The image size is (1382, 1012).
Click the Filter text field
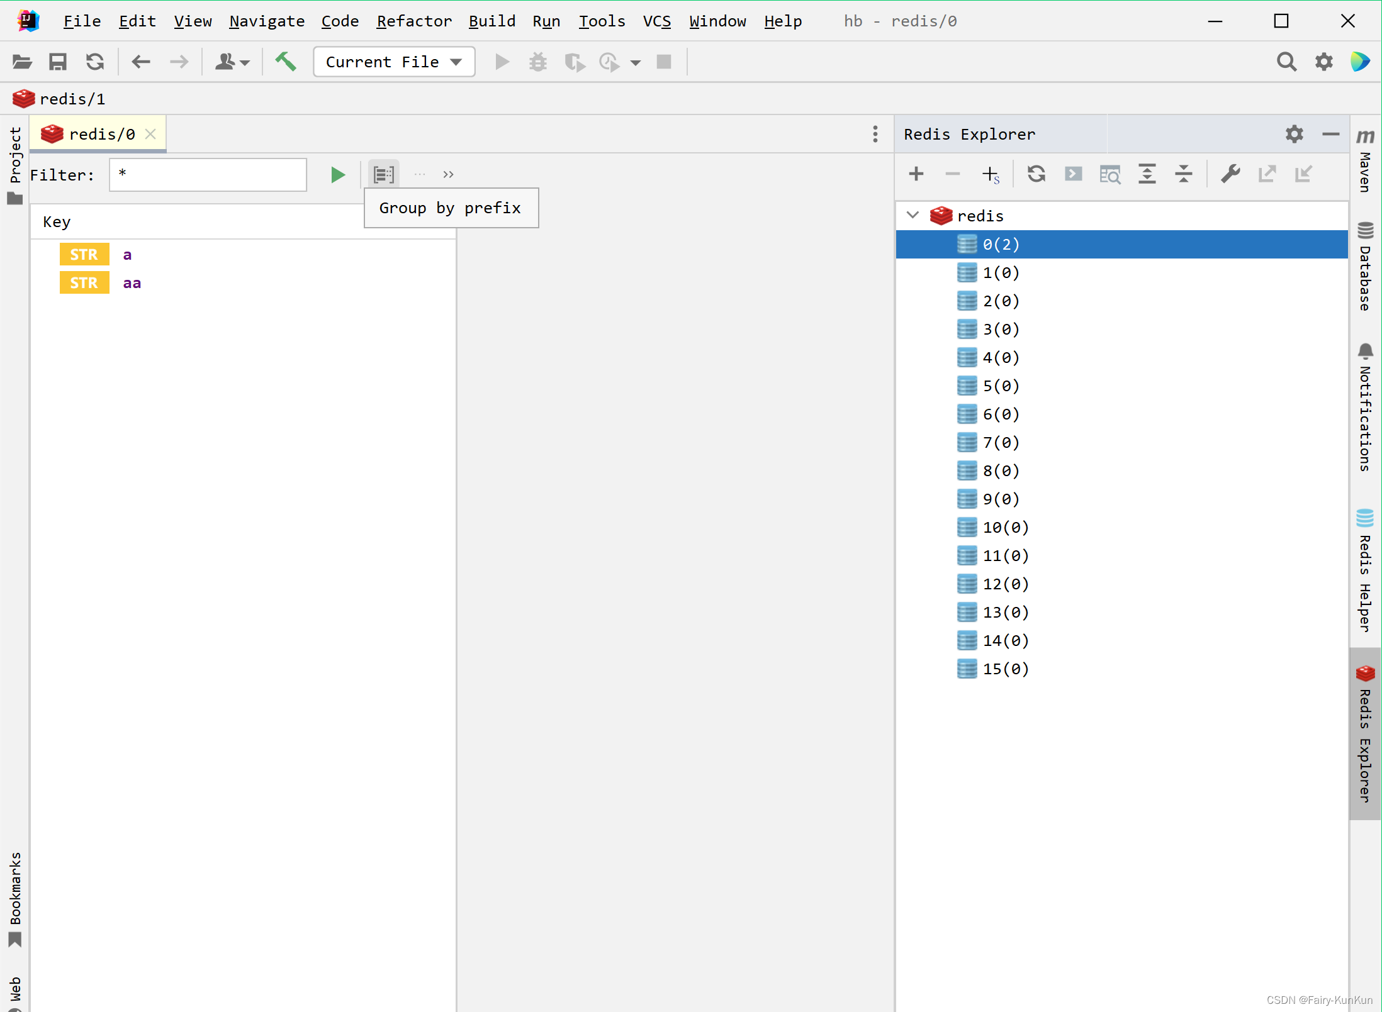(208, 175)
